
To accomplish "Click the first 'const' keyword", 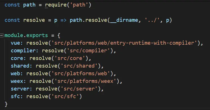I will click(x=12, y=5).
